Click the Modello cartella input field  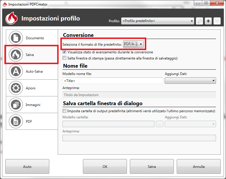[x=108, y=124]
